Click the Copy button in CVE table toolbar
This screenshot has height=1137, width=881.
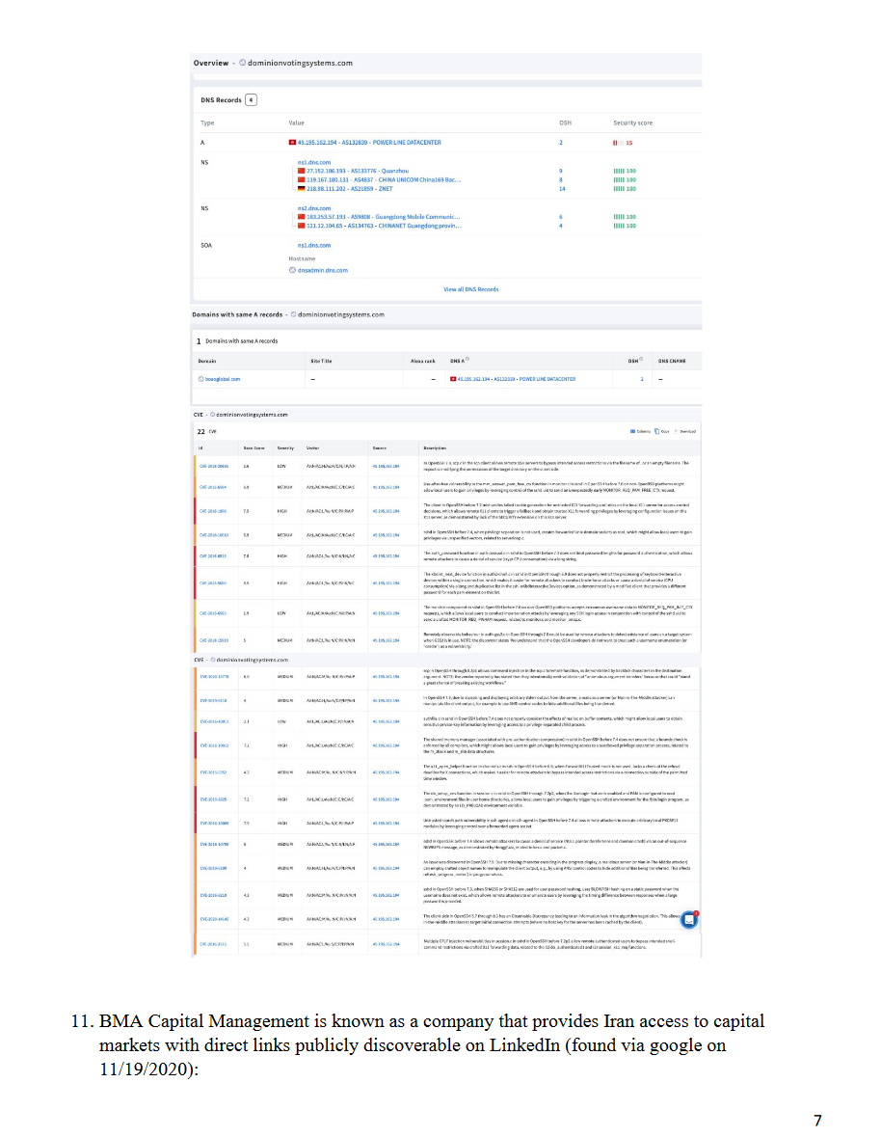pyautogui.click(x=662, y=431)
